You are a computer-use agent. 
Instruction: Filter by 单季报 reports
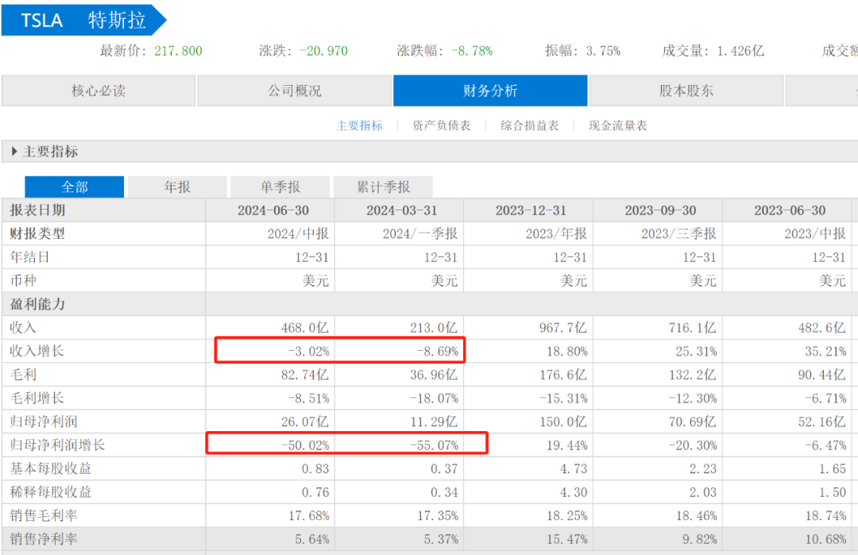point(280,187)
